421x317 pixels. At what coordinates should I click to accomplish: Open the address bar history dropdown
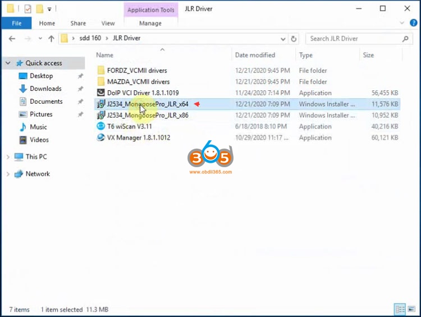[x=283, y=39]
